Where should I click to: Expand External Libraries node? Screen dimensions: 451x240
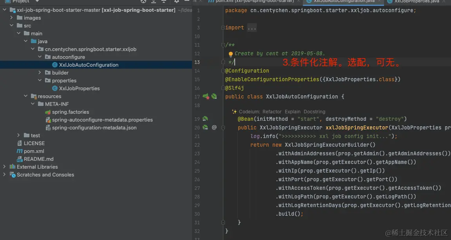pos(4,167)
